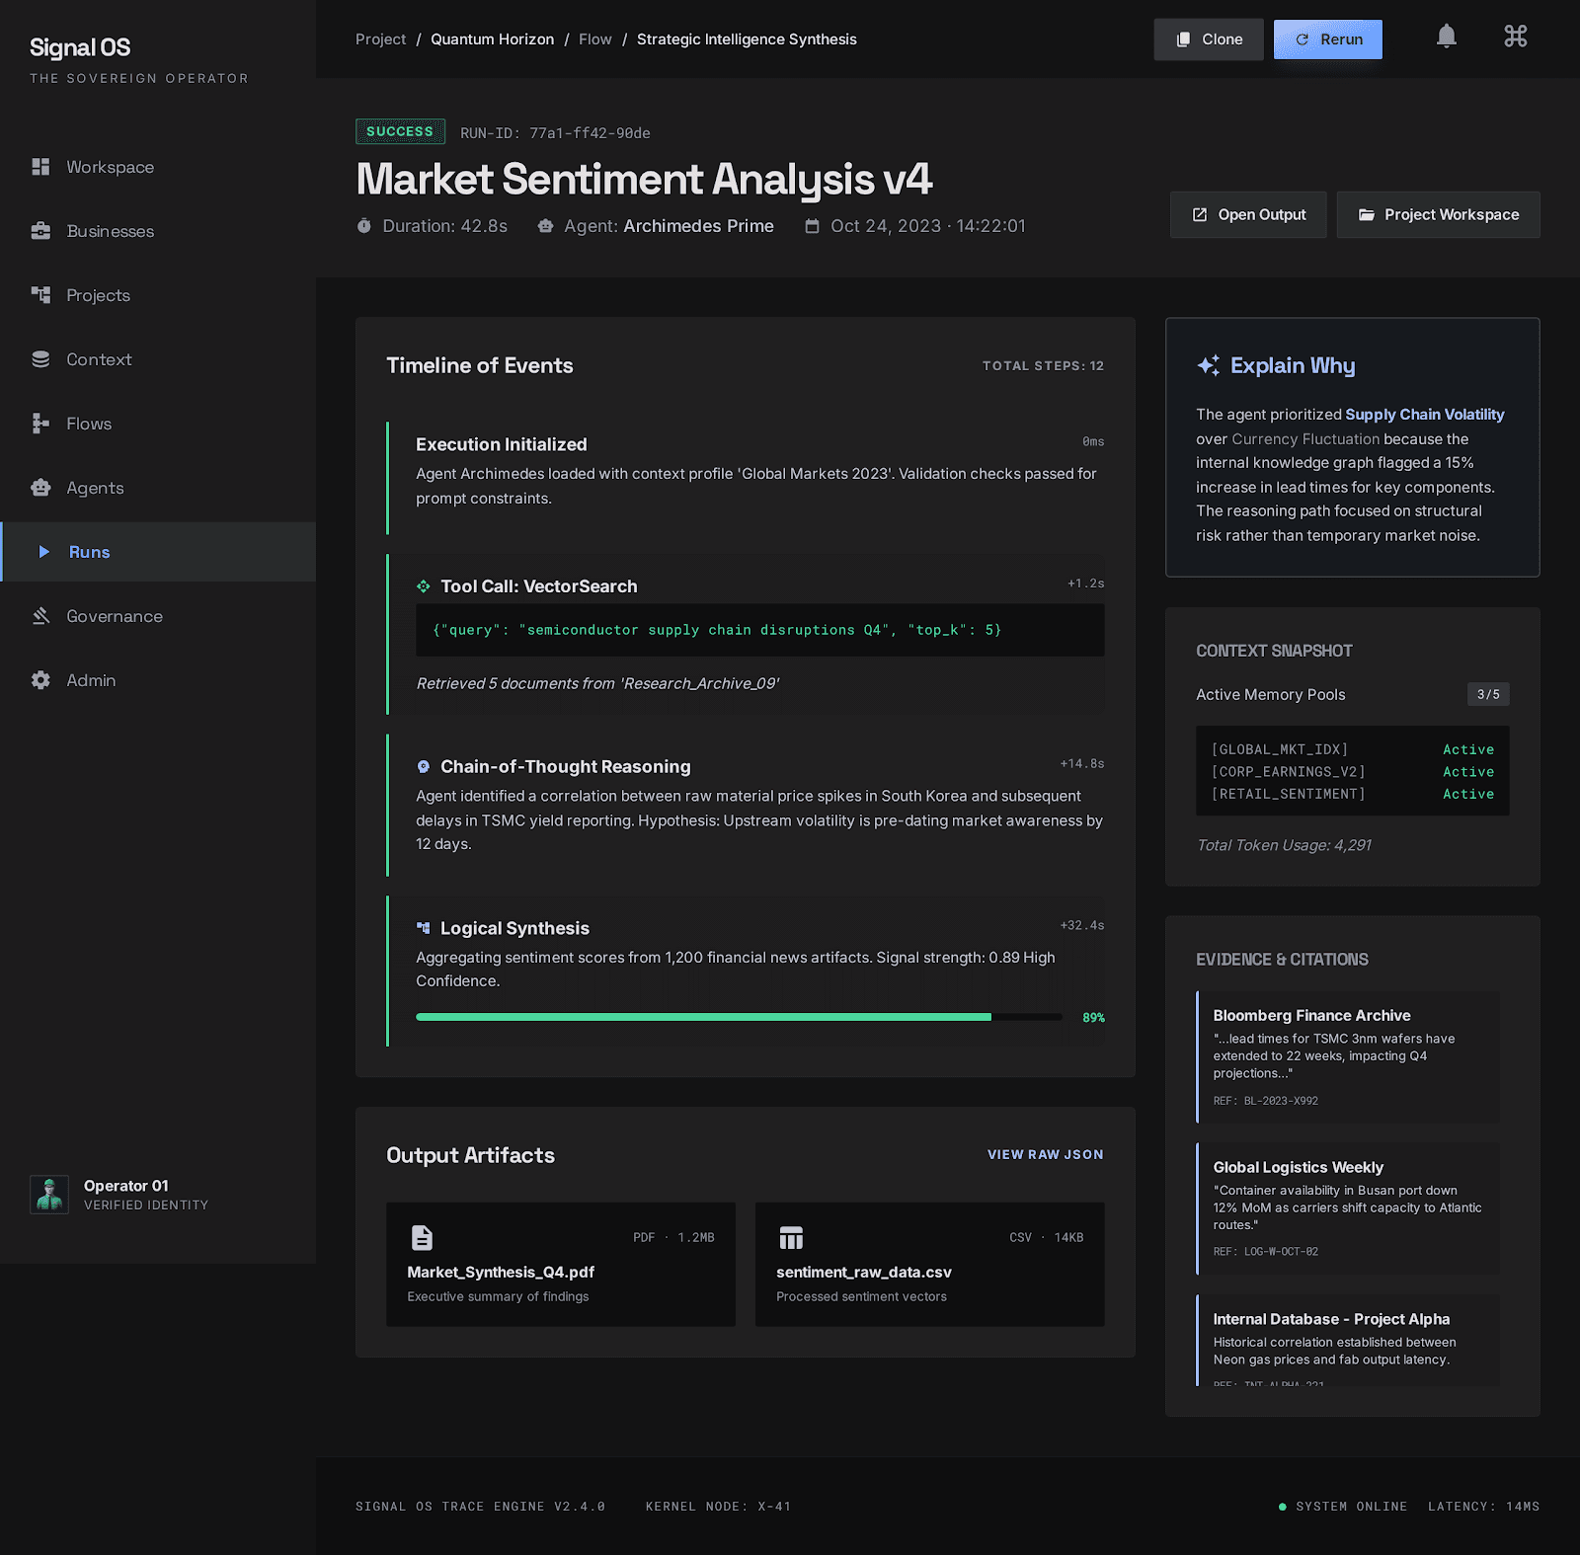Click the 89% synthesis progress bar
Screen dimensions: 1580x1555
click(x=739, y=1017)
